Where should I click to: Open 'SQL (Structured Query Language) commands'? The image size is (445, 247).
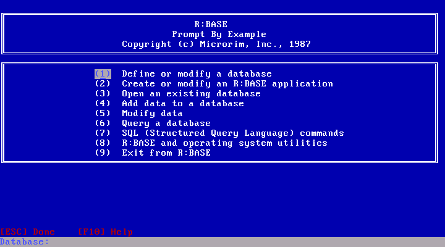point(233,133)
